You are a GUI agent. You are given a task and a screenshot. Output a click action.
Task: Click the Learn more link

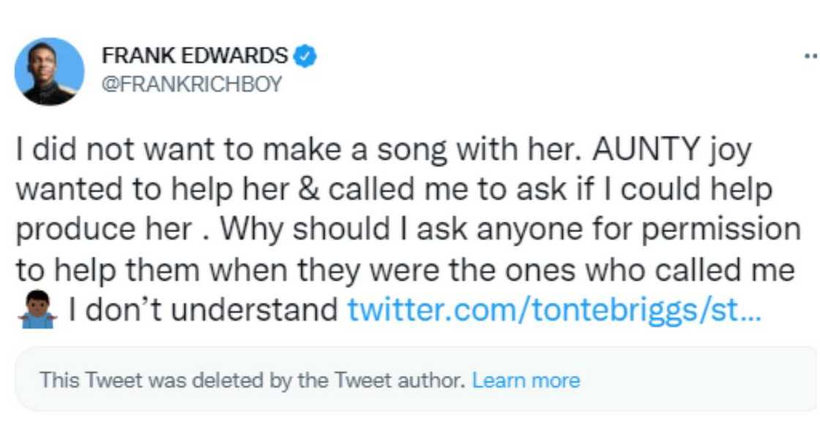coord(526,380)
